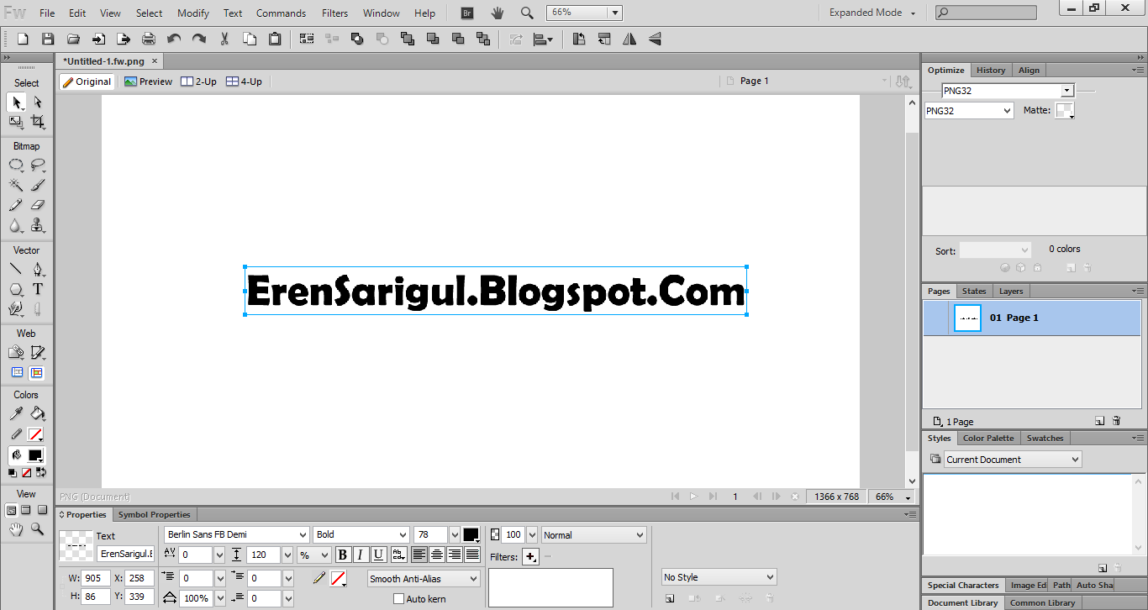Select the Zoom tool in View section

[x=37, y=529]
